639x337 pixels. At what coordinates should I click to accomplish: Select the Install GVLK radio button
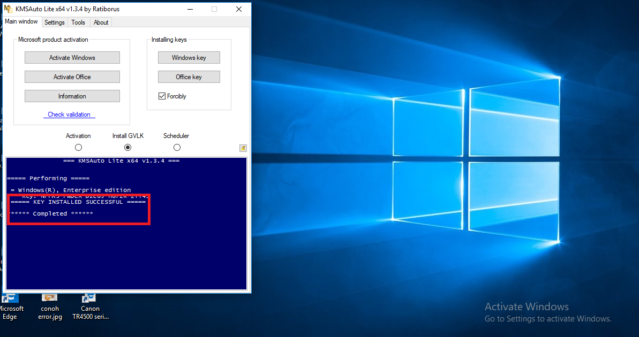[x=127, y=147]
